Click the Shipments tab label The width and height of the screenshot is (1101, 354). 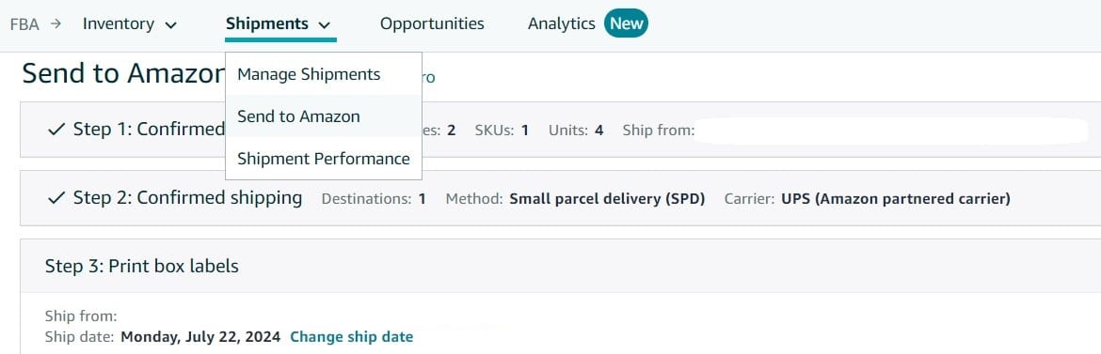[267, 23]
